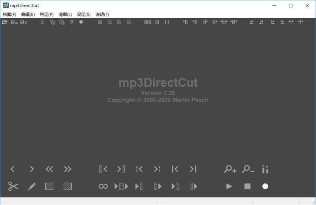Stop playback with the square button
Viewport: 316px width, 205px height.
point(247,186)
